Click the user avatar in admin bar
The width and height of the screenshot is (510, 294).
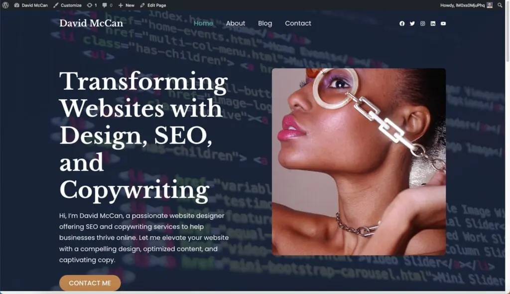click(x=490, y=5)
